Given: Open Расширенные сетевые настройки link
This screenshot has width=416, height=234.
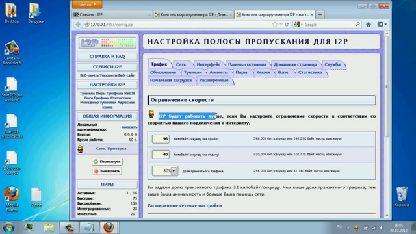Looking at the screenshot, I should pos(185,205).
